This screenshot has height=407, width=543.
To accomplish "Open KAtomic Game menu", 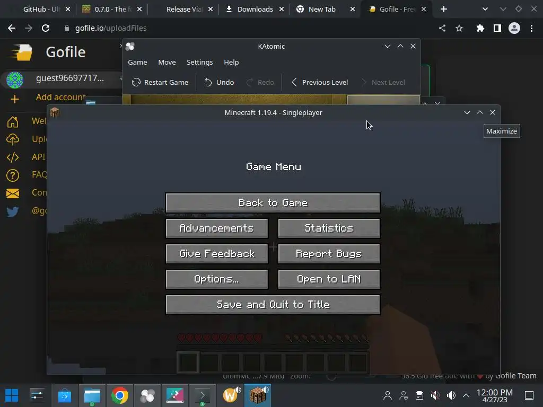I will pyautogui.click(x=137, y=63).
